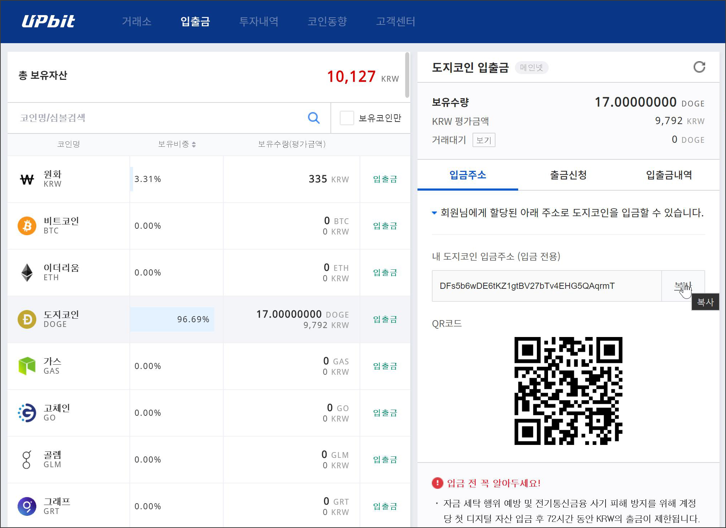Screen dimensions: 726x528
Task: Click the refresh icon in Dogecoin panel
Action: [699, 67]
